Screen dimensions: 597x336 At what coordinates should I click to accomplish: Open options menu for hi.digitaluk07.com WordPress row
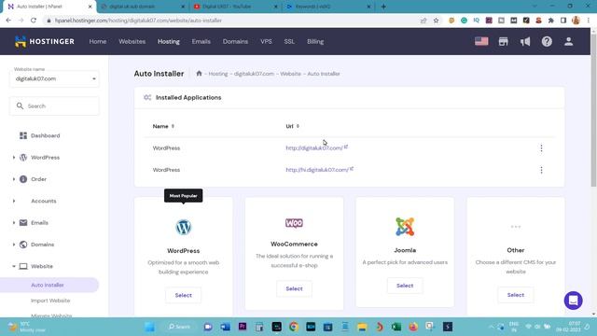tap(541, 170)
